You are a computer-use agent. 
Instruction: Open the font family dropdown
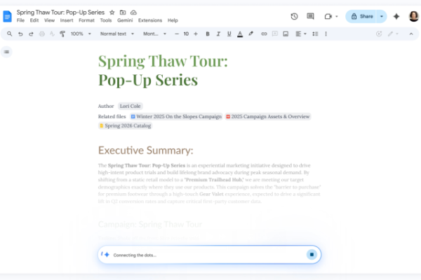(x=154, y=34)
